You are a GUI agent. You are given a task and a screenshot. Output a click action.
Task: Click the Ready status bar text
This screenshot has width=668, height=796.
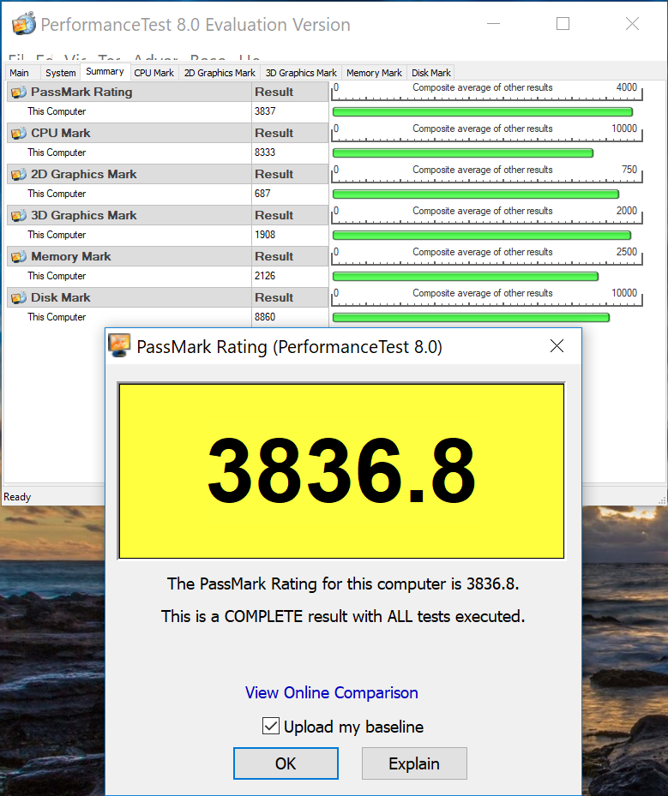click(x=17, y=497)
